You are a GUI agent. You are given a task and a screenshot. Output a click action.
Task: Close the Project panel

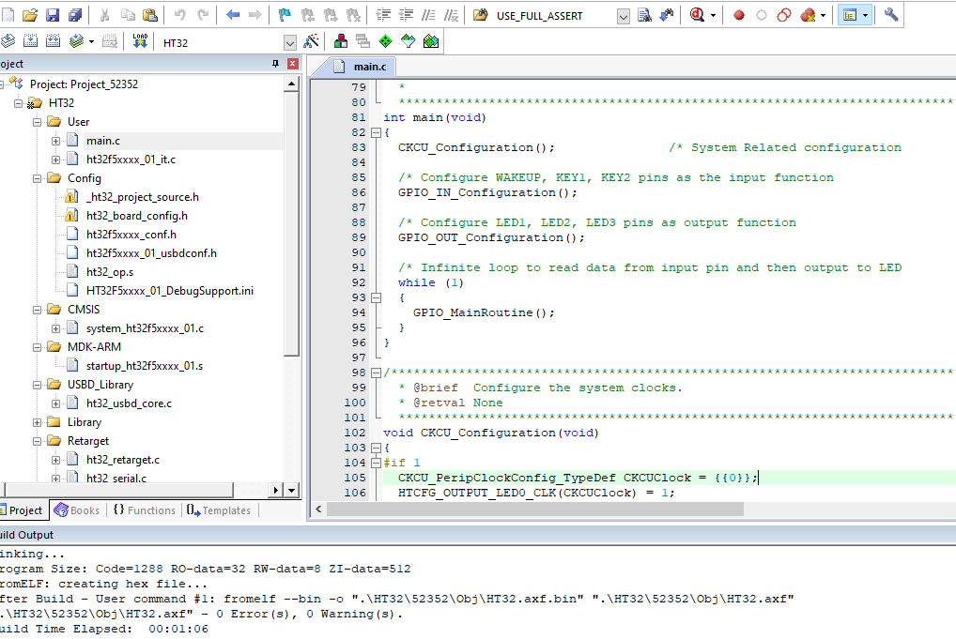pos(293,64)
